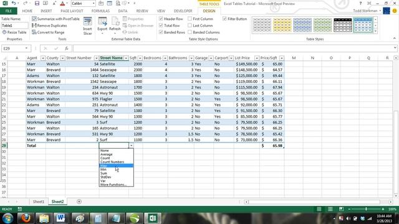Select the black table style swatch
The width and height of the screenshot is (399, 224).
(x=343, y=25)
